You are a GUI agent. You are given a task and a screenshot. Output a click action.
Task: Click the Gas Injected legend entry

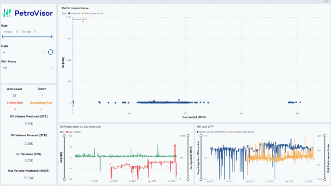click(x=73, y=132)
